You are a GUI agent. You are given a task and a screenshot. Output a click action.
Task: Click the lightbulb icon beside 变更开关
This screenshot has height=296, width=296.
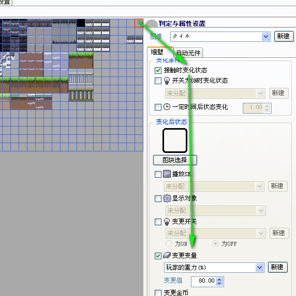point(167,222)
